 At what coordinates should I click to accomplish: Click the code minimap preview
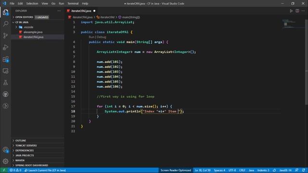(293, 24)
